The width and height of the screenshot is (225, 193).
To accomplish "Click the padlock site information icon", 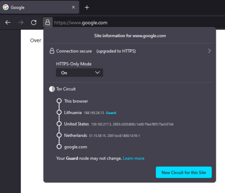I will click(x=48, y=22).
